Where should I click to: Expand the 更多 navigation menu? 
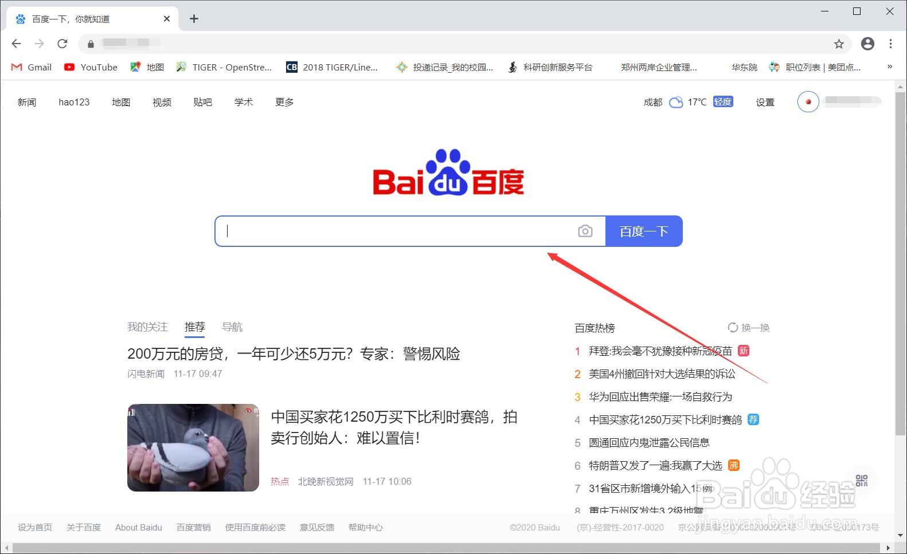[x=284, y=102]
